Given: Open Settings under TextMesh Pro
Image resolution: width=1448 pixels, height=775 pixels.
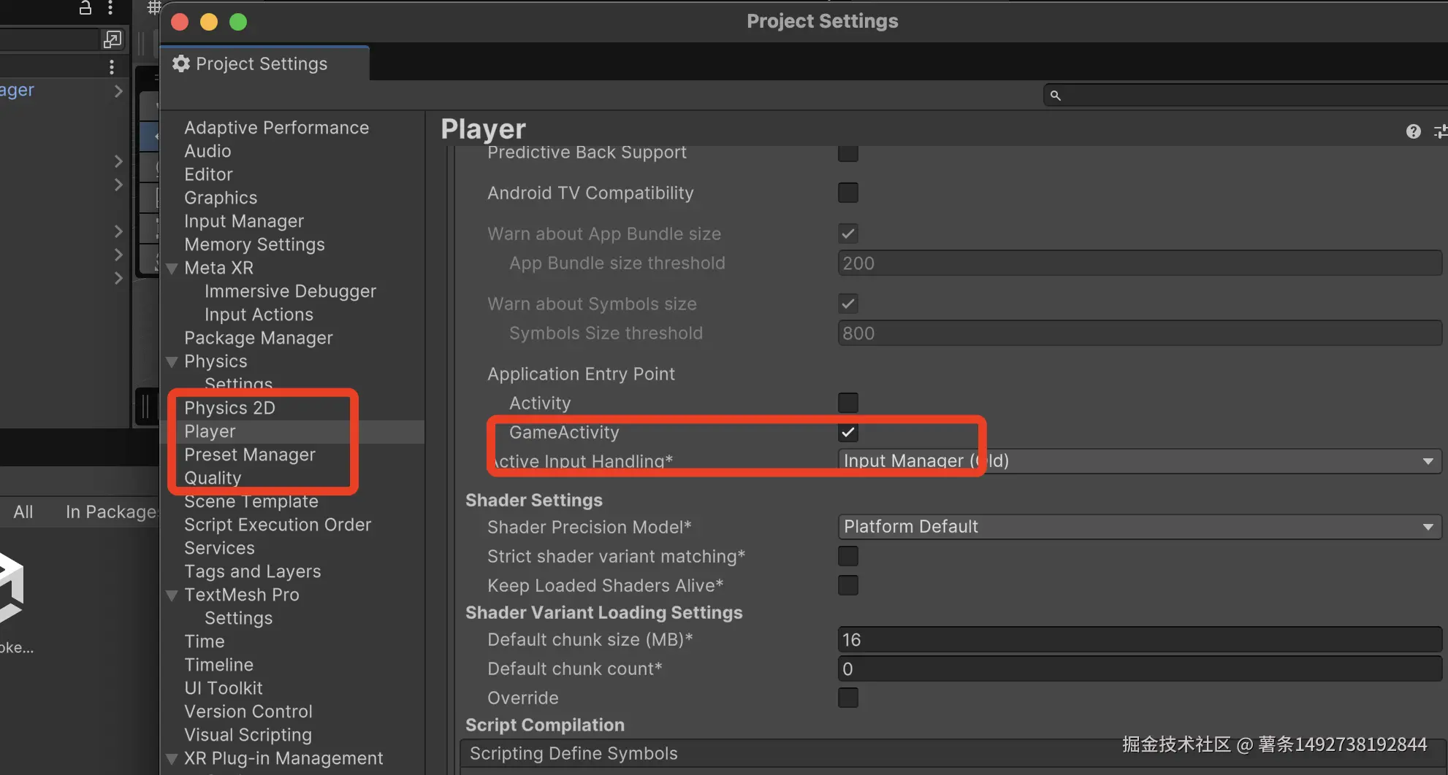Looking at the screenshot, I should pyautogui.click(x=238, y=618).
